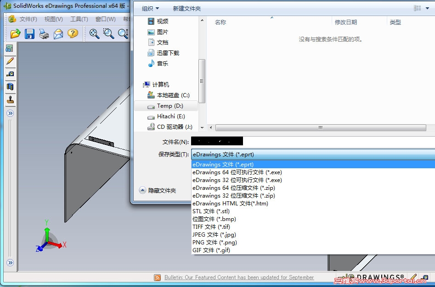This screenshot has height=287, width=435.
Task: Click the navigation pane vertical scrollbar thumb
Action: coord(202,81)
